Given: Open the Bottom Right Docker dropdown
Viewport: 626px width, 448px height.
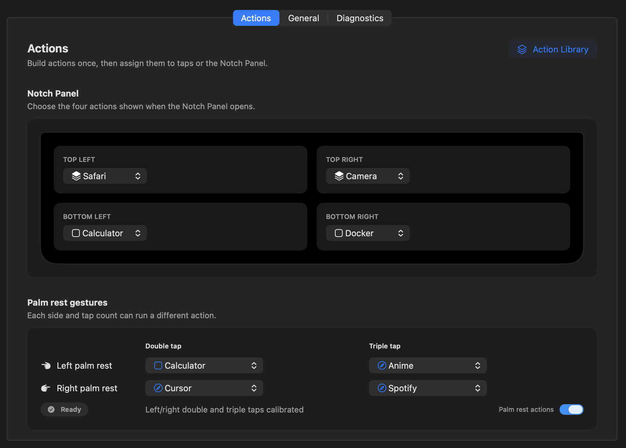Looking at the screenshot, I should pos(368,233).
